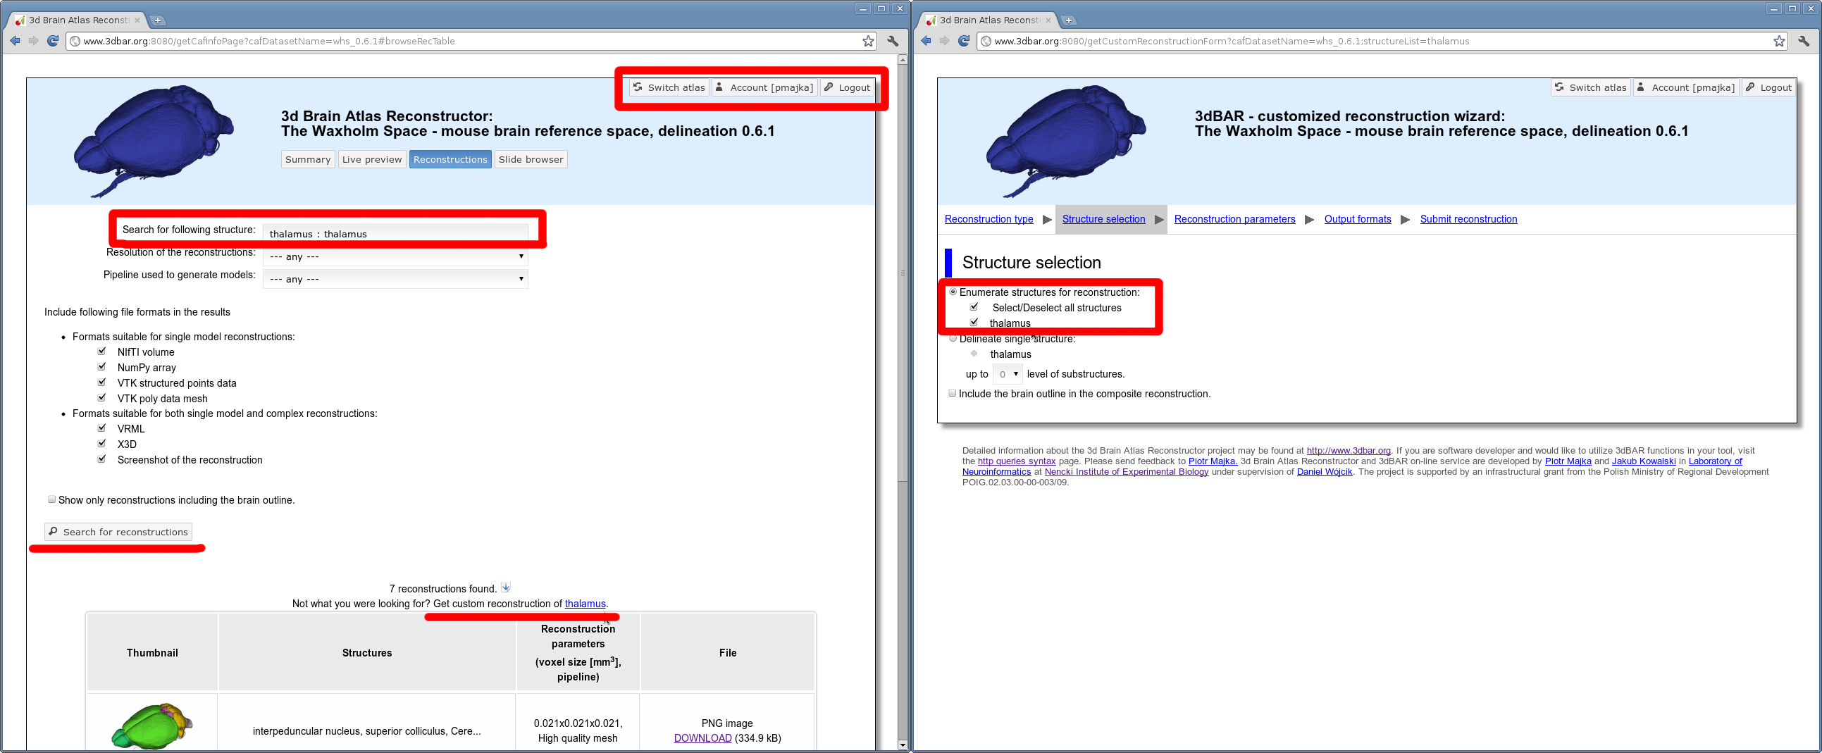
Task: Go to the Reconstruction parameters wizard step
Action: (x=1234, y=219)
